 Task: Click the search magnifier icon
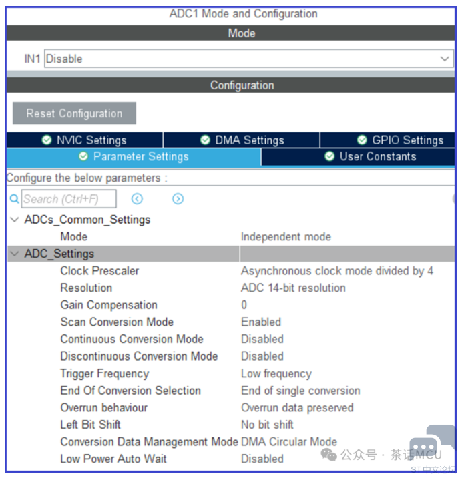click(x=15, y=199)
